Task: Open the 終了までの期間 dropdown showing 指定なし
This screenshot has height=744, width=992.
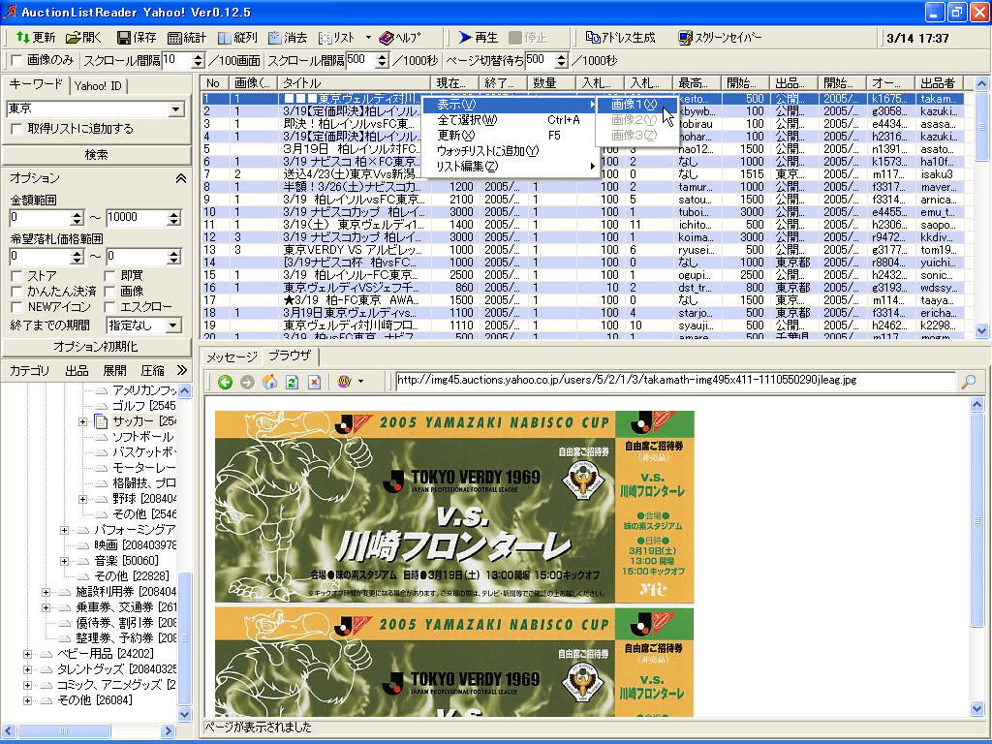Action: pos(143,325)
